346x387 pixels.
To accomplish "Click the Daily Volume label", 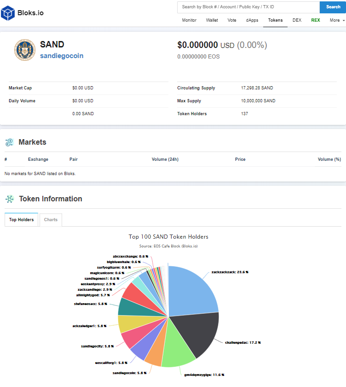I will click(x=22, y=101).
